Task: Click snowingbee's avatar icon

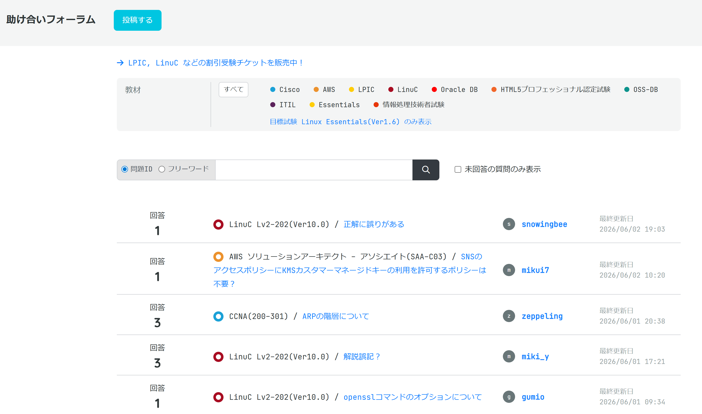Action: [509, 224]
